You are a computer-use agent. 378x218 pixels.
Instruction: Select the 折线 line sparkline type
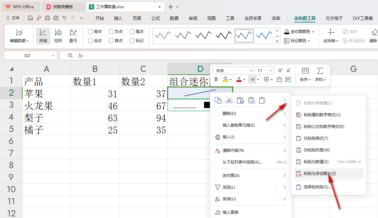43,36
